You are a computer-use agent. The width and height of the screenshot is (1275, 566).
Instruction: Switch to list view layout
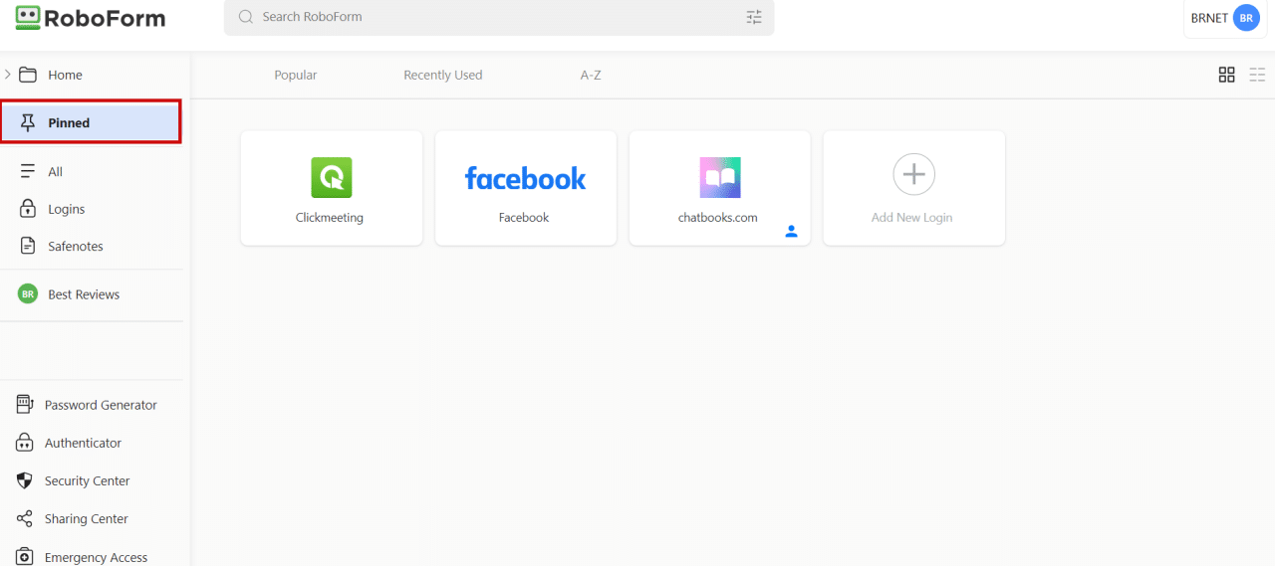coord(1257,75)
